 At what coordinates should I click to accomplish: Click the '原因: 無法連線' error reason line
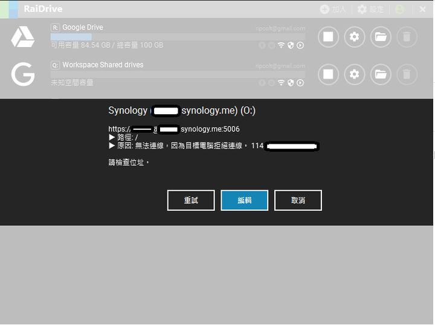click(x=214, y=146)
